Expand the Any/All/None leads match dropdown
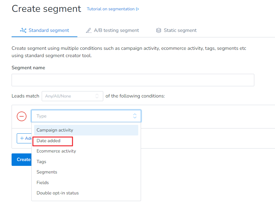 coord(72,96)
